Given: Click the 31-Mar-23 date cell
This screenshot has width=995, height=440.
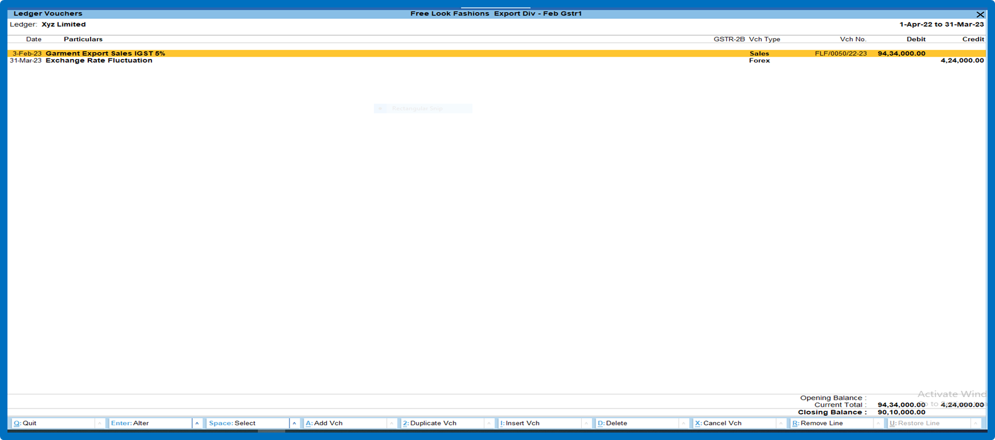Looking at the screenshot, I should 26,61.
